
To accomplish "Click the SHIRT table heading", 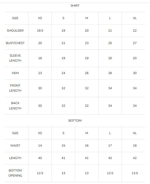I will pyautogui.click(x=75, y=6).
